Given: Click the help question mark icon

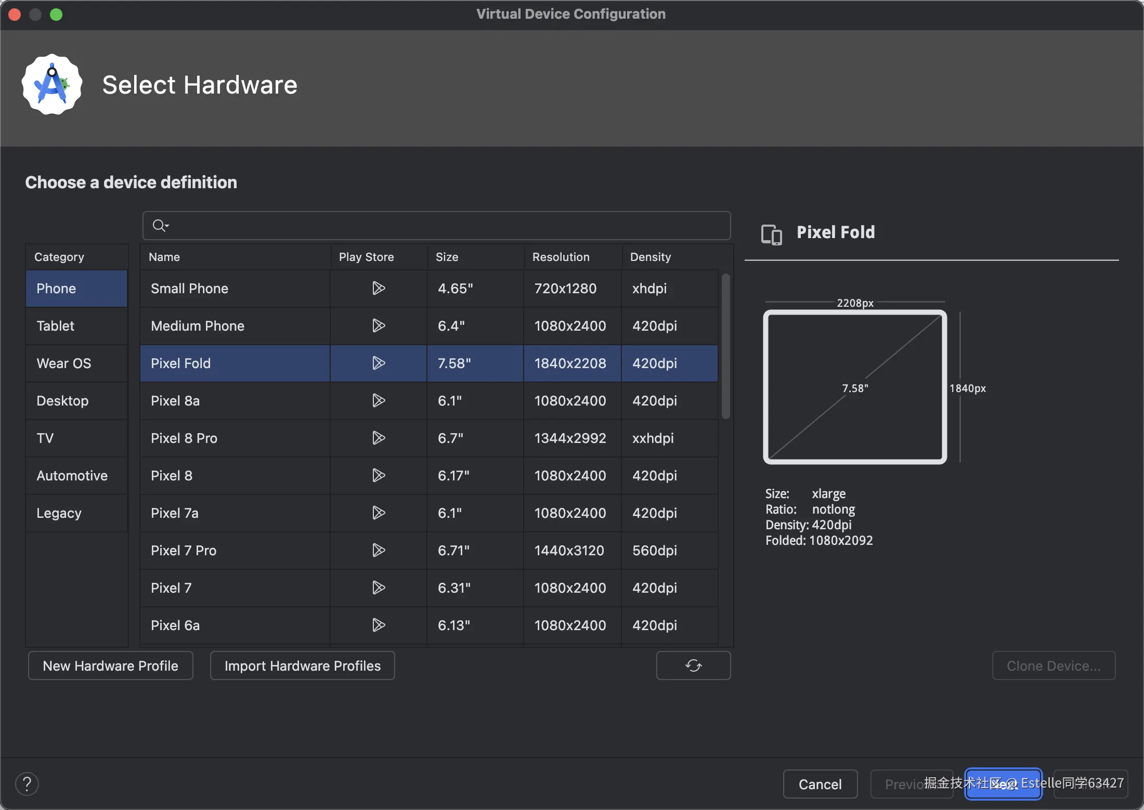Looking at the screenshot, I should click(x=27, y=783).
